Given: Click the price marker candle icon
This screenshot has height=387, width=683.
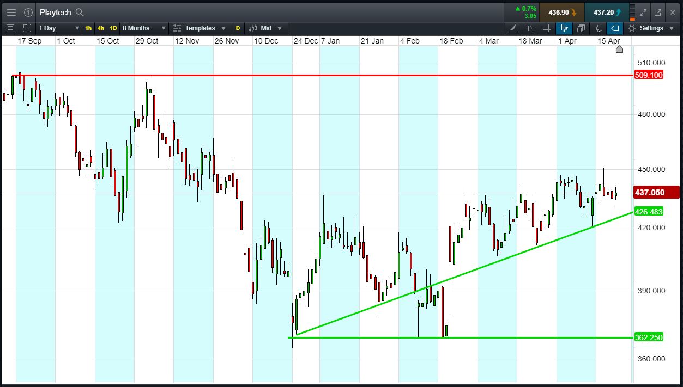Looking at the screenshot, I should [x=598, y=28].
